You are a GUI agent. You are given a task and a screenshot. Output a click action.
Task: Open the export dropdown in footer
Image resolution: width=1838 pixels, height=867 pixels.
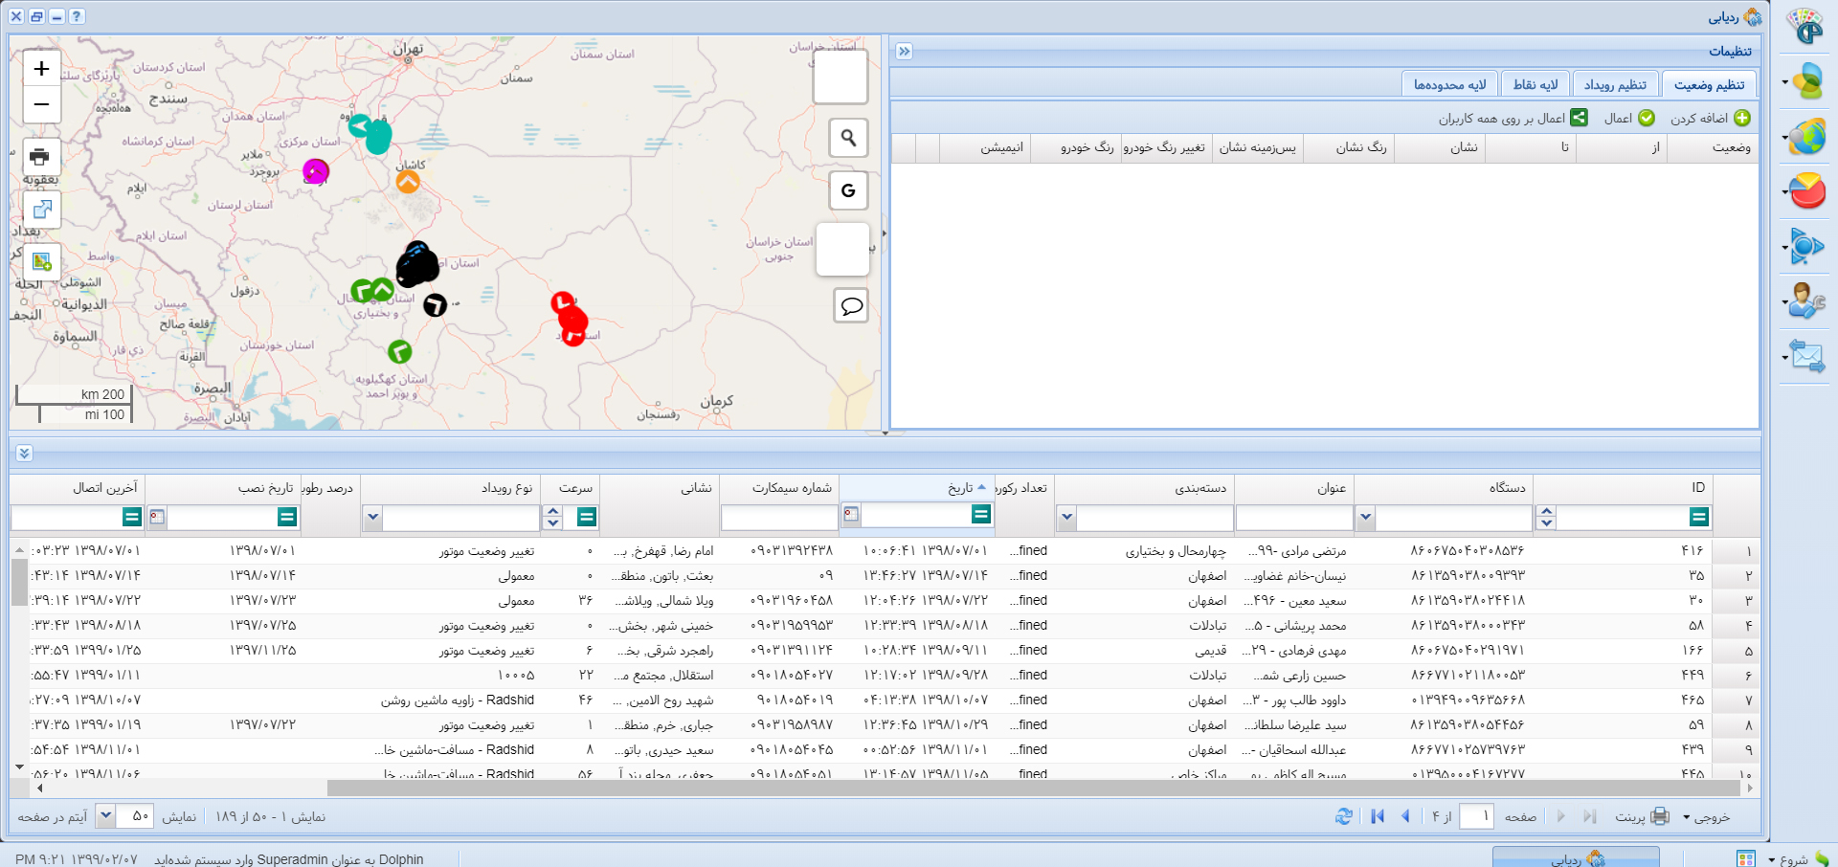click(1707, 817)
